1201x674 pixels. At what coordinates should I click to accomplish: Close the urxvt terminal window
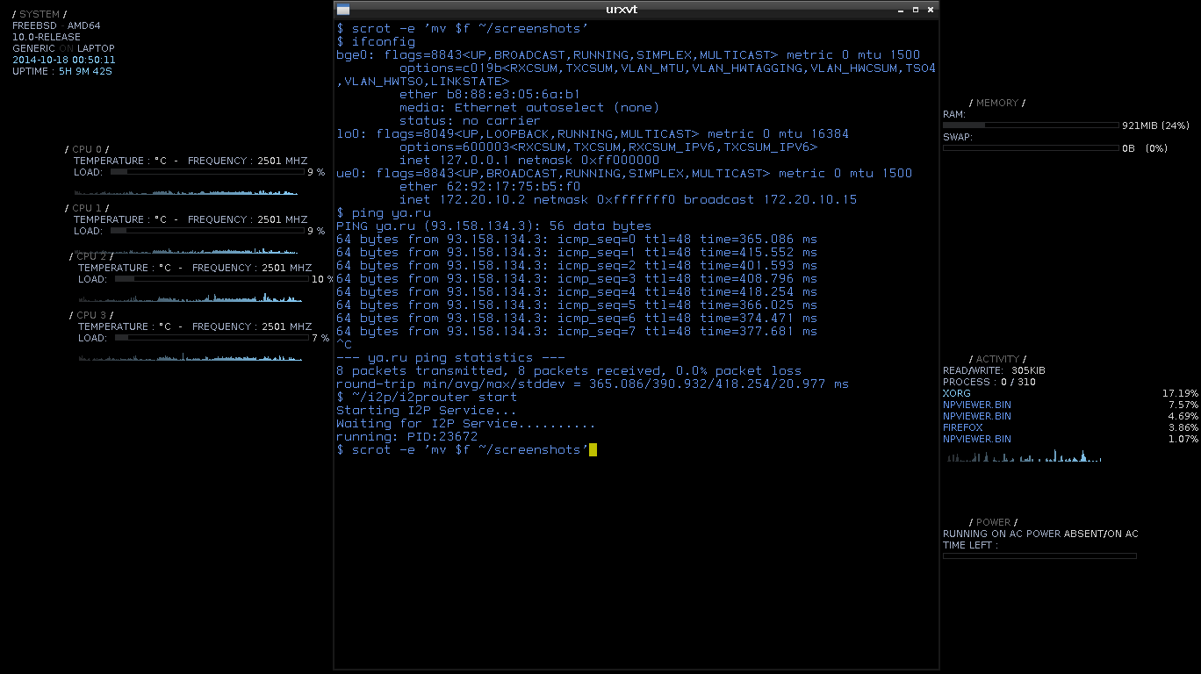[x=931, y=10]
